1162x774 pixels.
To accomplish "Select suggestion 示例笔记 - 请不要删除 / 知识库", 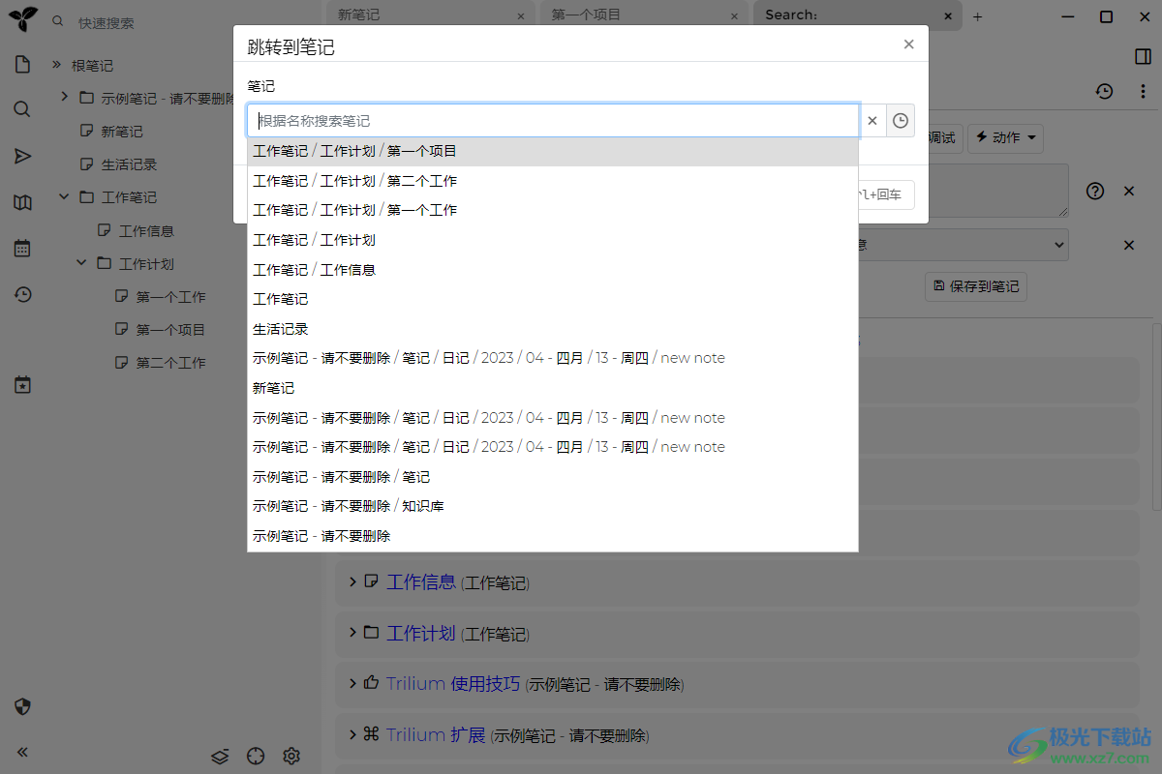I will pos(553,506).
